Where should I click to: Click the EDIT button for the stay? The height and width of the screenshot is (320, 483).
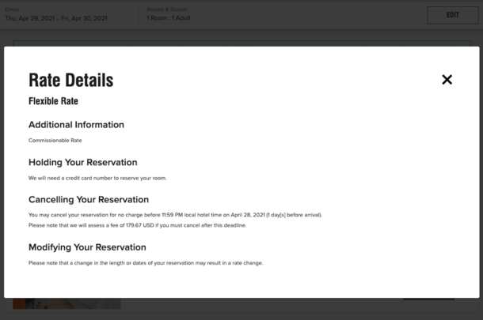[452, 15]
